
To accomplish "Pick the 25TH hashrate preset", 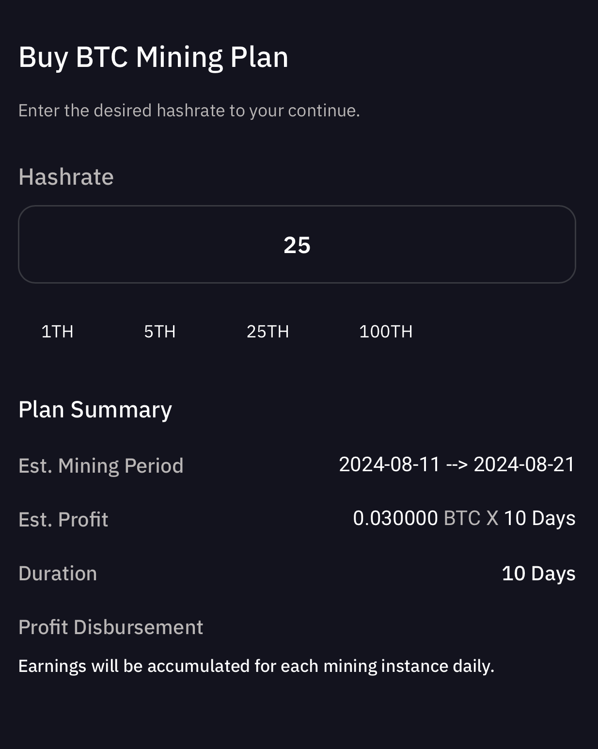I will click(x=268, y=332).
